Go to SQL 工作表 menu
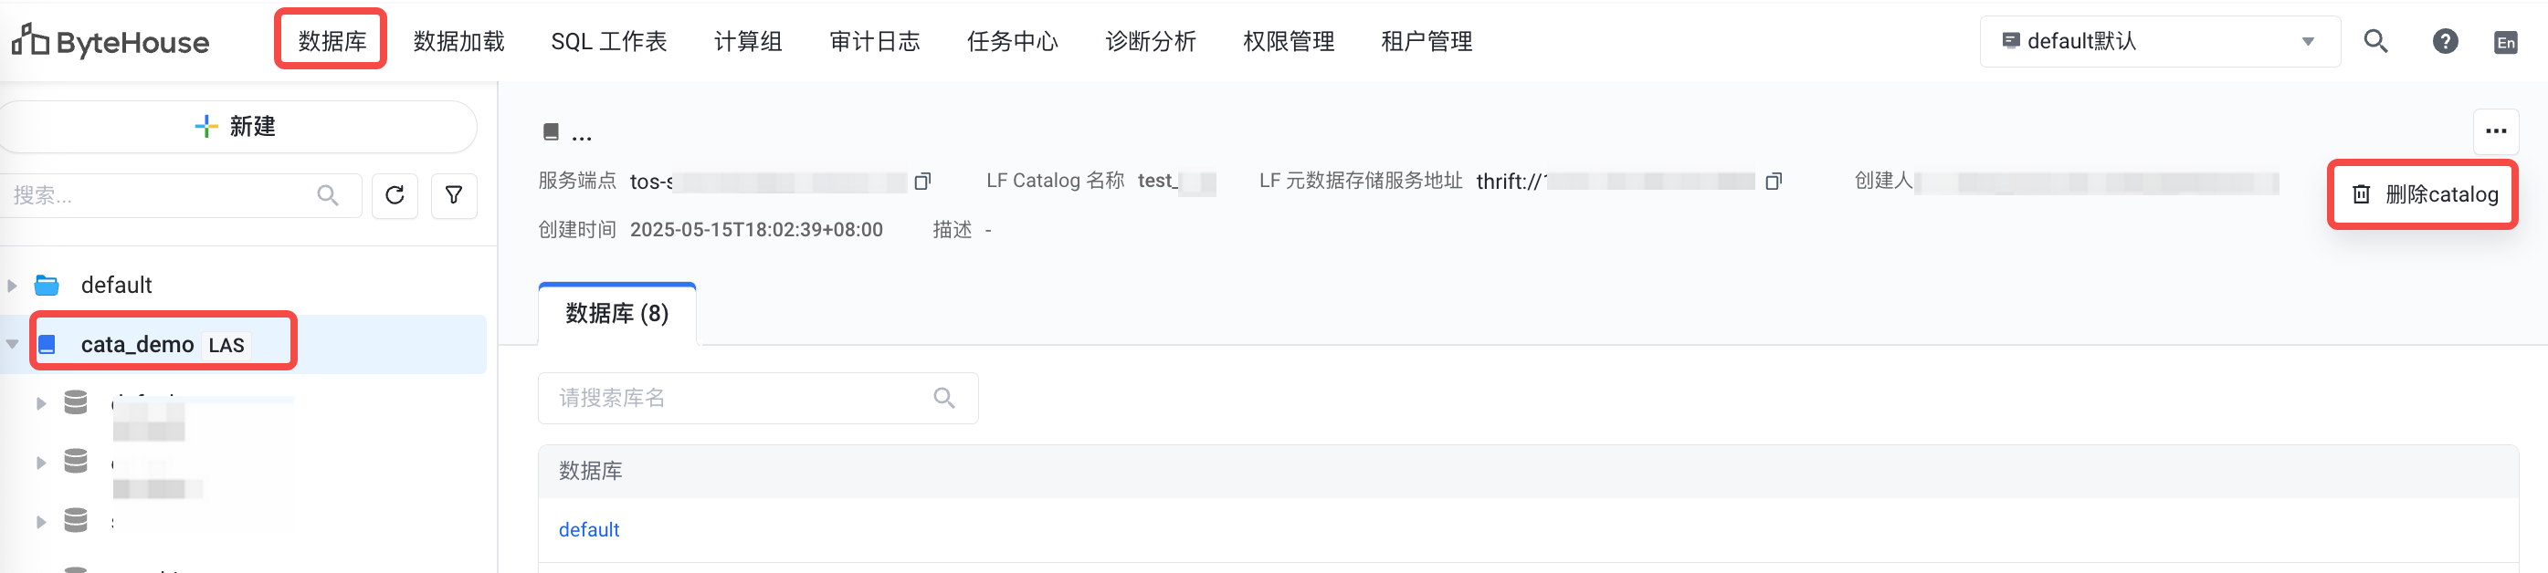The height and width of the screenshot is (573, 2548). [608, 41]
